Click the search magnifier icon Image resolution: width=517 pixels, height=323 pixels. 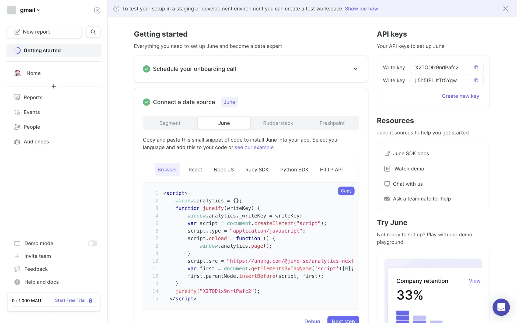[x=93, y=32]
